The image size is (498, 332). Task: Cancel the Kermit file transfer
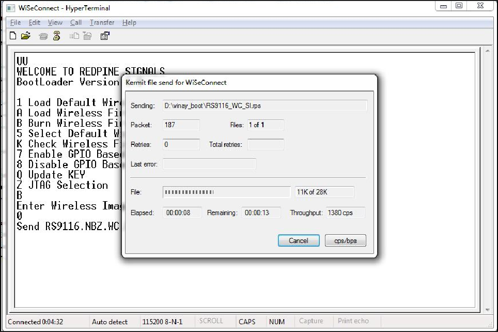click(299, 240)
